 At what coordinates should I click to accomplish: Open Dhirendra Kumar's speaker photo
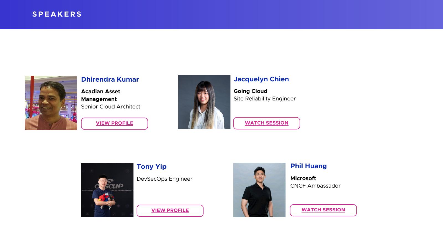51,103
